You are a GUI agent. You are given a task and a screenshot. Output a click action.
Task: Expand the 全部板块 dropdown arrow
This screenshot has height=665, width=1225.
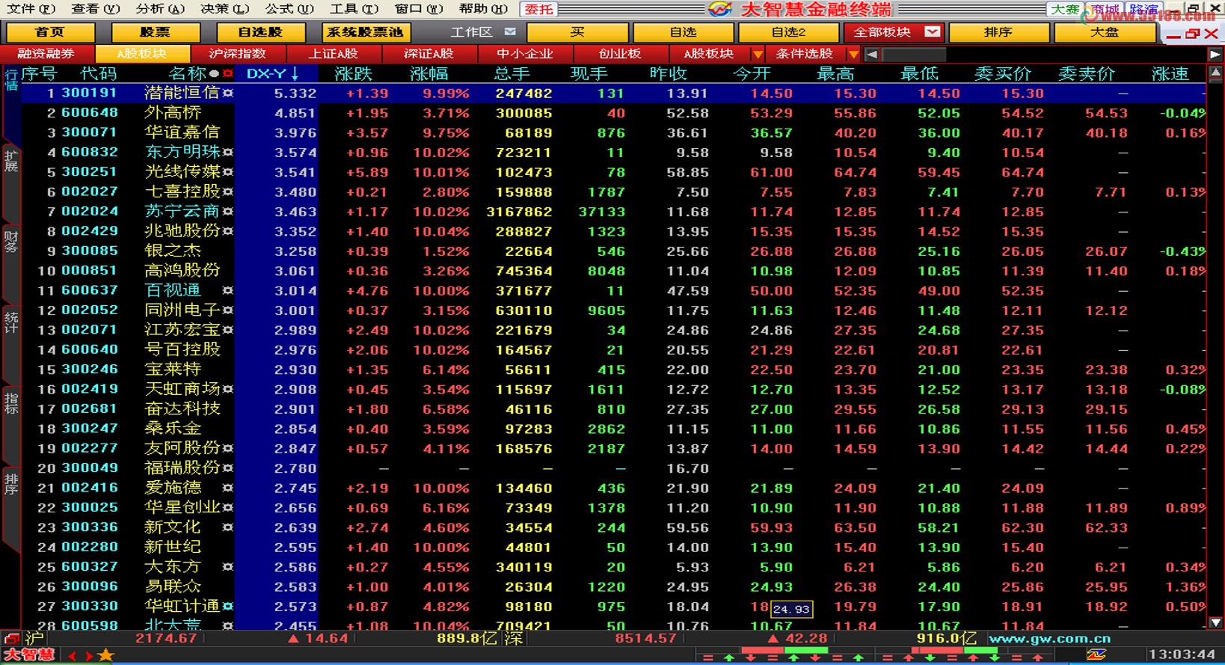932,32
